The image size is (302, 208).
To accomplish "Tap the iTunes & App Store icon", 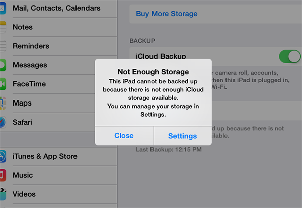I will coord(3,156).
